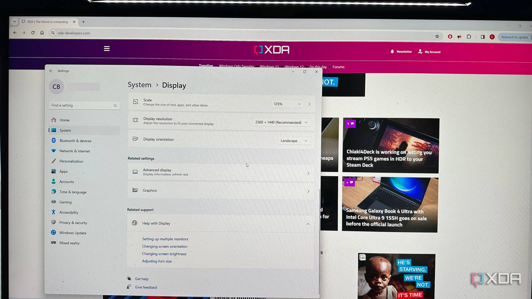Click the back arrow in Settings
532x299 pixels.
(x=51, y=71)
